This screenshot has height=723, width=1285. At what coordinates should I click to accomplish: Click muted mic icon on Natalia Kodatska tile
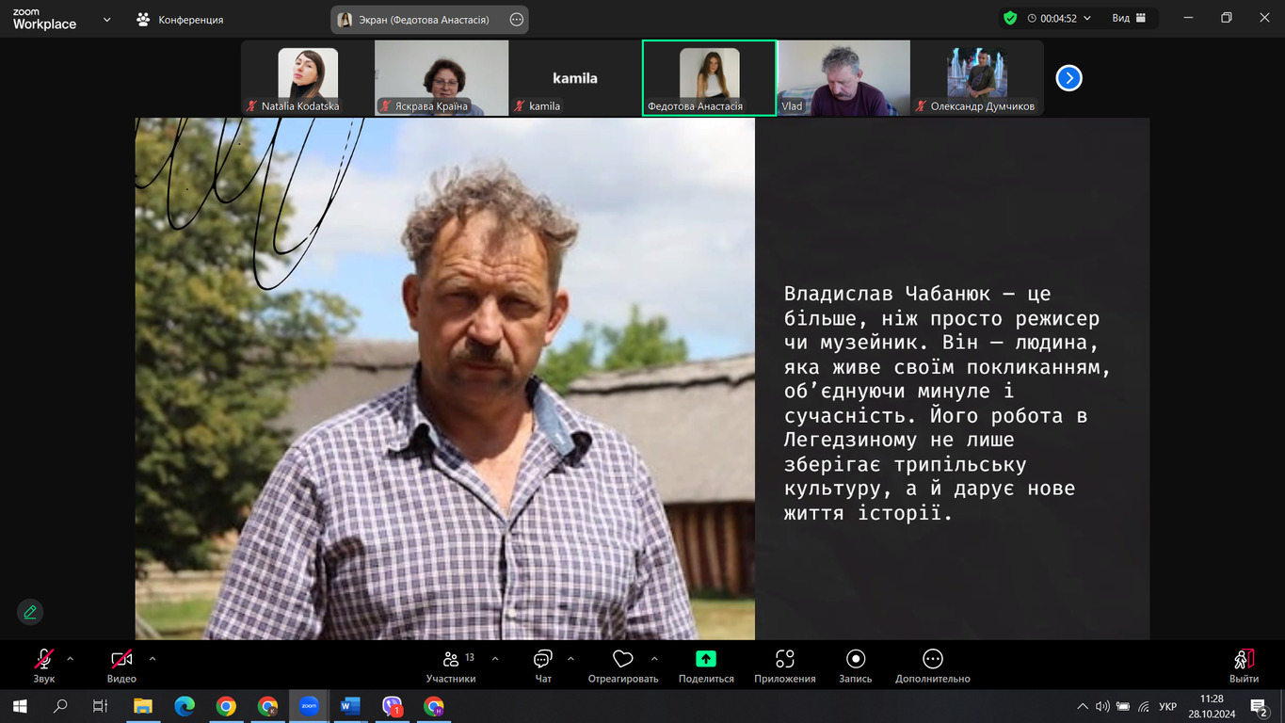pyautogui.click(x=251, y=106)
